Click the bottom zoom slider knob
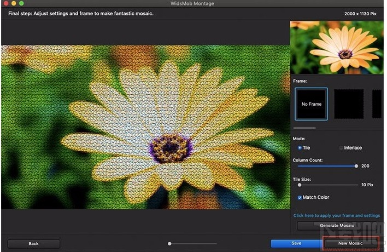 tap(169, 243)
